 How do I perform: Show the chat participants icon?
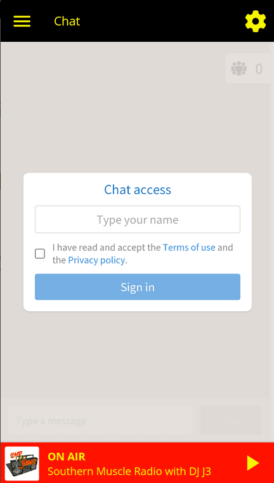[239, 68]
